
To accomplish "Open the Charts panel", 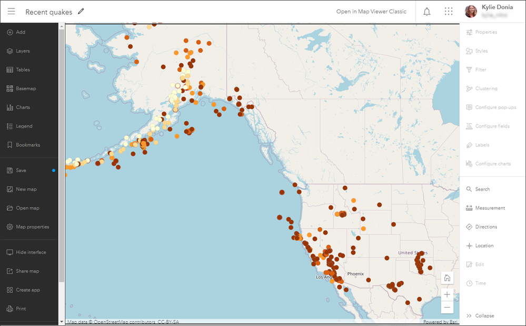I will click(21, 107).
